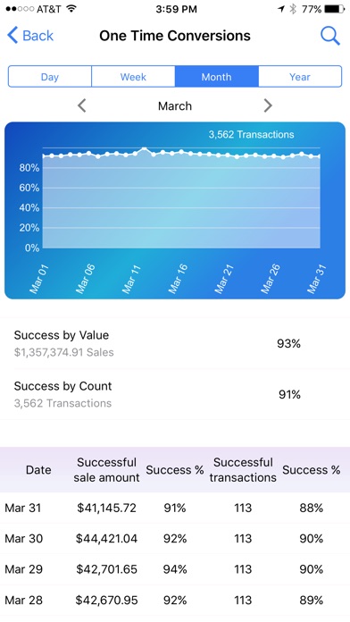Viewport: 350px width, 622px height.
Task: Select the Mar 31 table row
Action: click(175, 508)
